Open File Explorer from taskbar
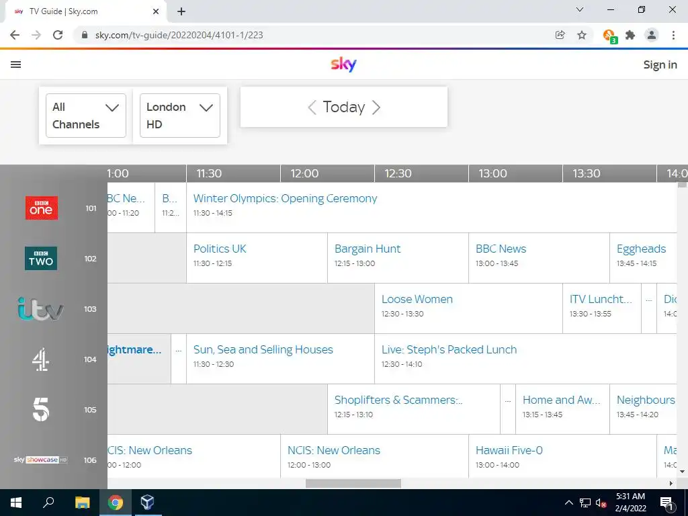The width and height of the screenshot is (688, 516). click(x=82, y=503)
